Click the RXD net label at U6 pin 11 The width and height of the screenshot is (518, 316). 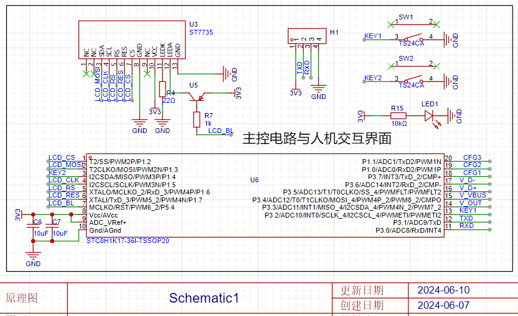pos(466,225)
